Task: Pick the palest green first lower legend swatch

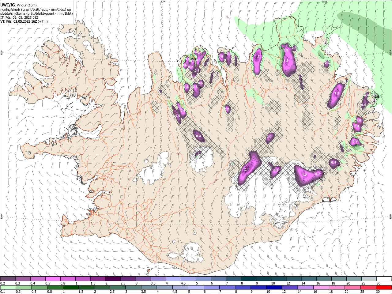Action: click(x=8, y=288)
